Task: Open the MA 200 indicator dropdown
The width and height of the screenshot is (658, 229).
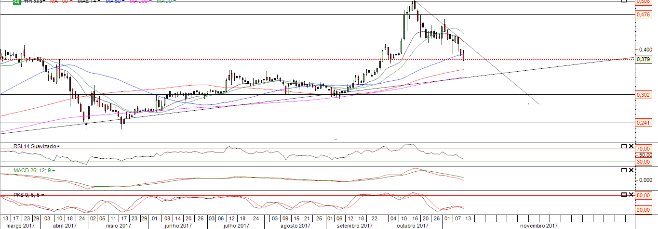Action: pyautogui.click(x=151, y=1)
